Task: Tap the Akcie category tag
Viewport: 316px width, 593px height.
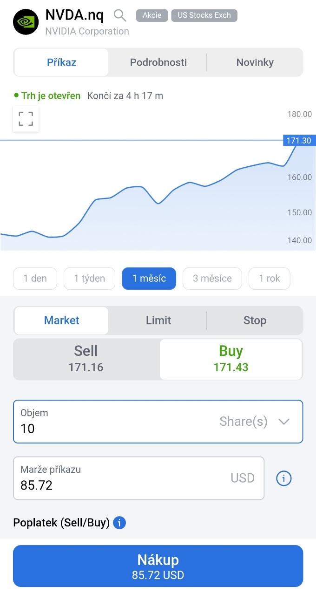Action: point(152,15)
